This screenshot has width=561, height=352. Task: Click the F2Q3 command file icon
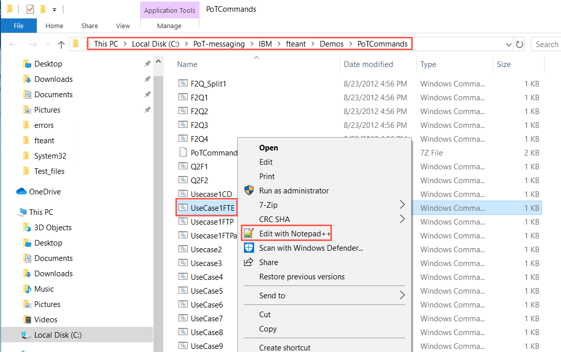coord(183,125)
